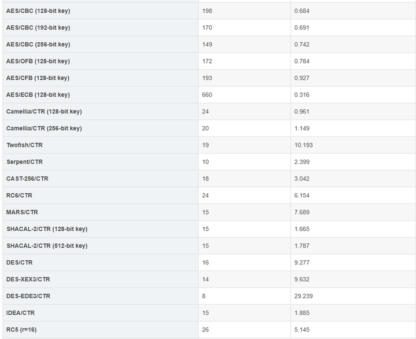
Task: Click the AES/ECB (128-bit key) label
Action: (38, 94)
